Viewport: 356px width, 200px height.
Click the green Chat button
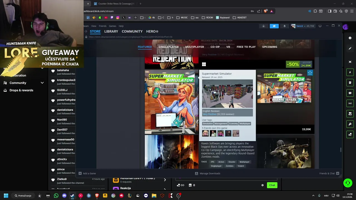click(x=272, y=185)
